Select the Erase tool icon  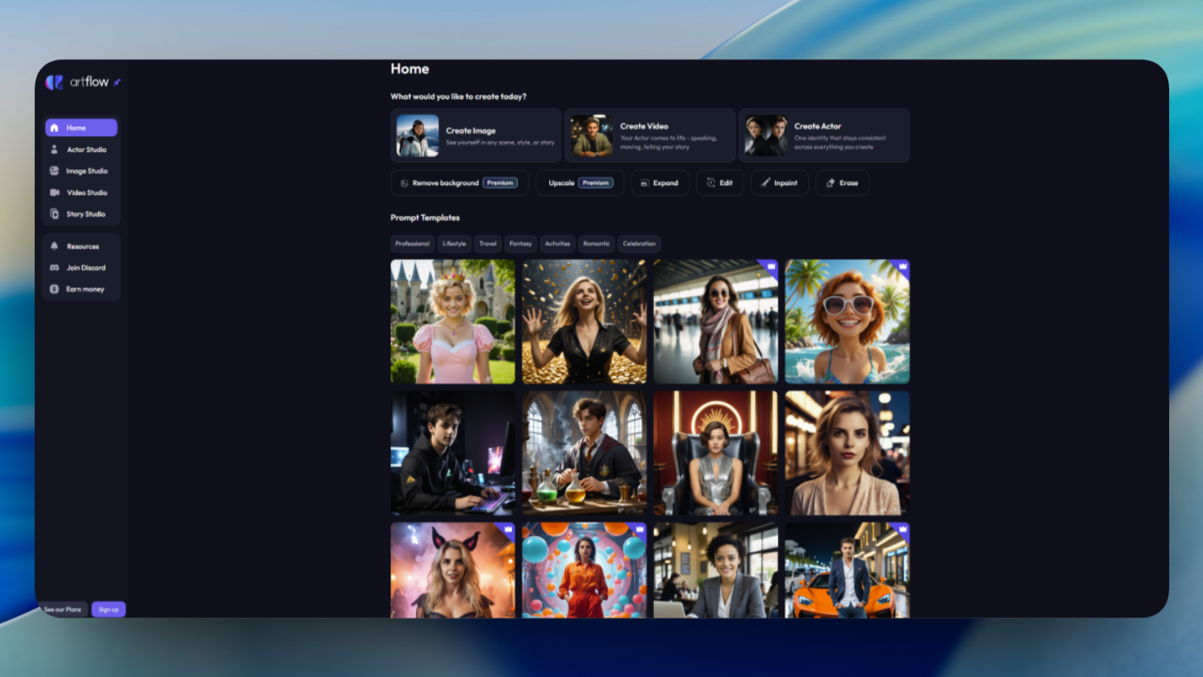pos(831,183)
